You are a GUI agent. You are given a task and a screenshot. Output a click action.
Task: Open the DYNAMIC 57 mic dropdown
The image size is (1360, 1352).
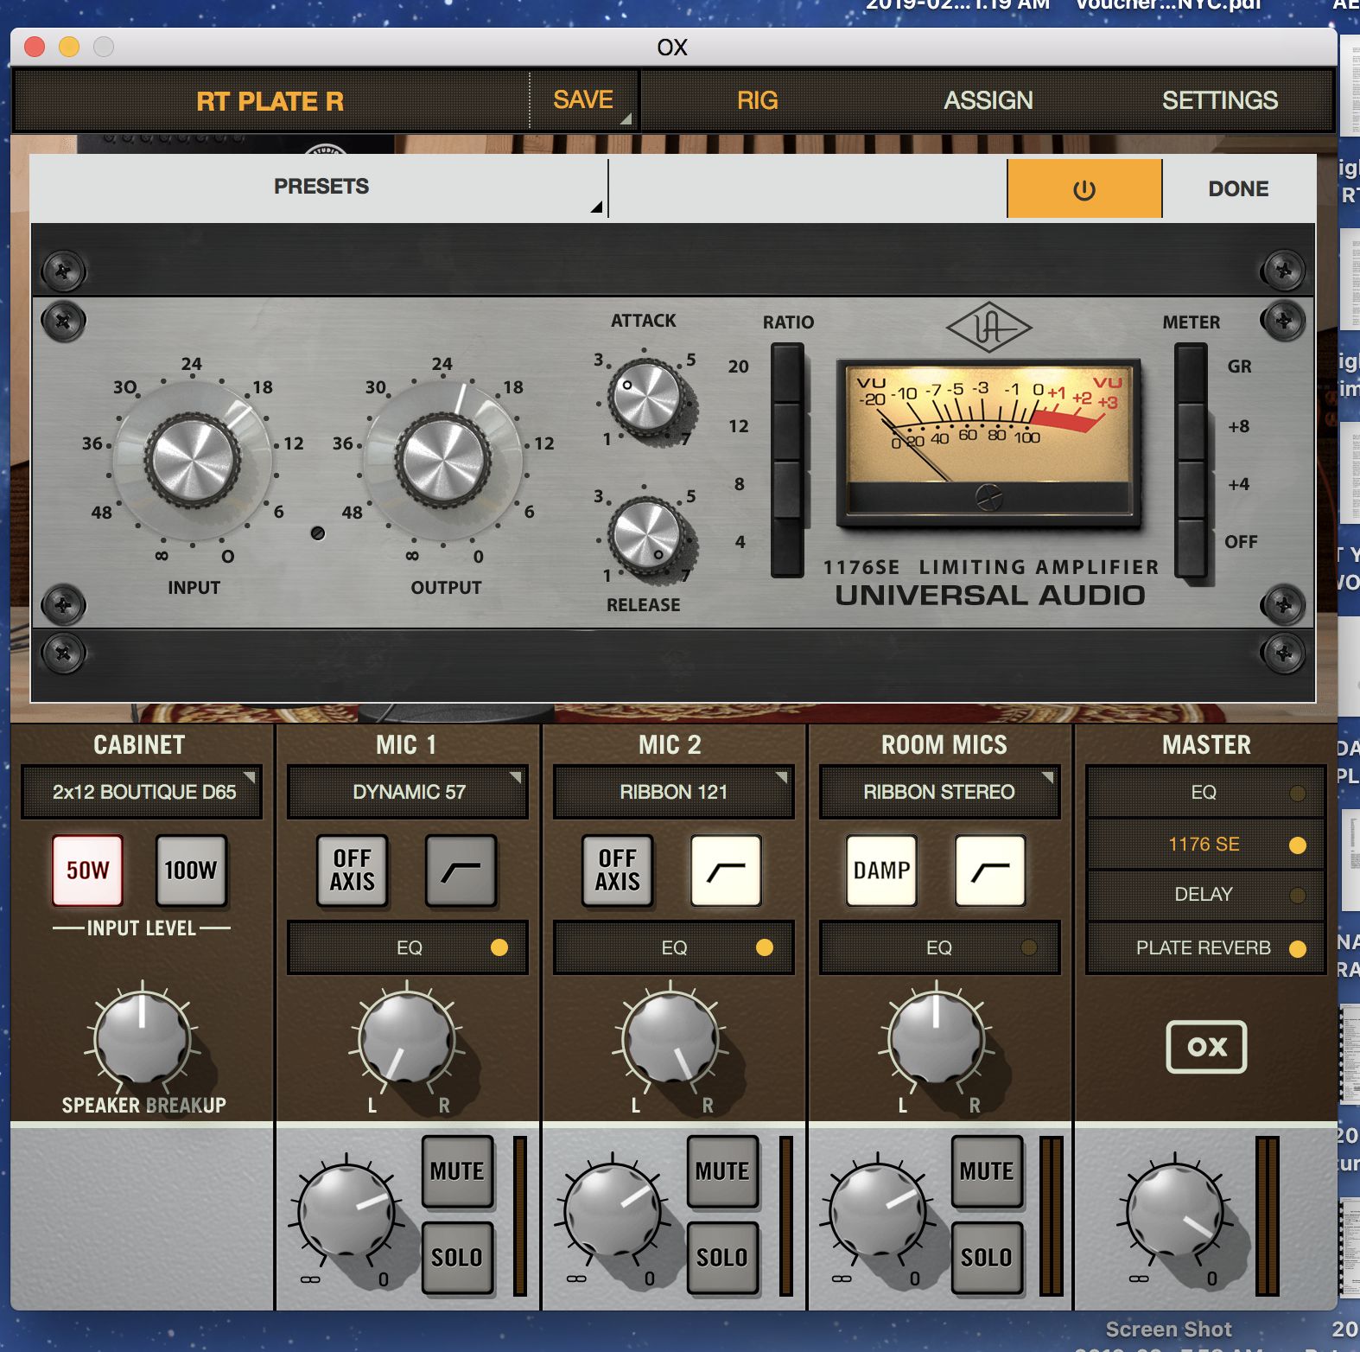pos(408,792)
